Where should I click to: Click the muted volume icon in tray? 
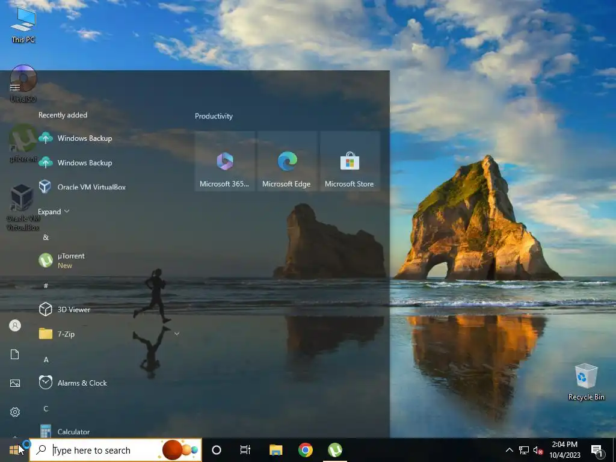coord(538,450)
